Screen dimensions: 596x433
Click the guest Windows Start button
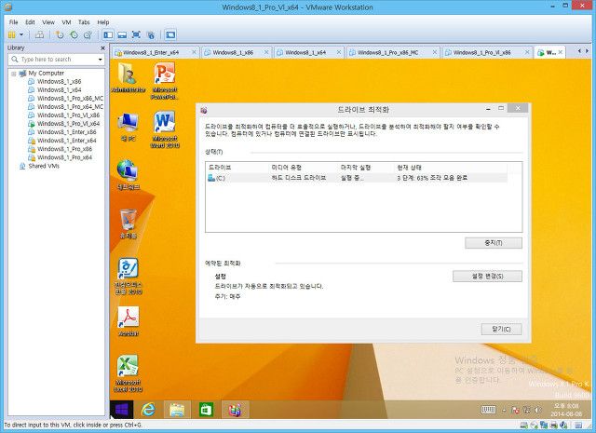coord(122,410)
